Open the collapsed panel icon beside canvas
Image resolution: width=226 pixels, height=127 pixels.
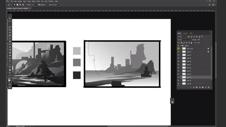coord(172,102)
